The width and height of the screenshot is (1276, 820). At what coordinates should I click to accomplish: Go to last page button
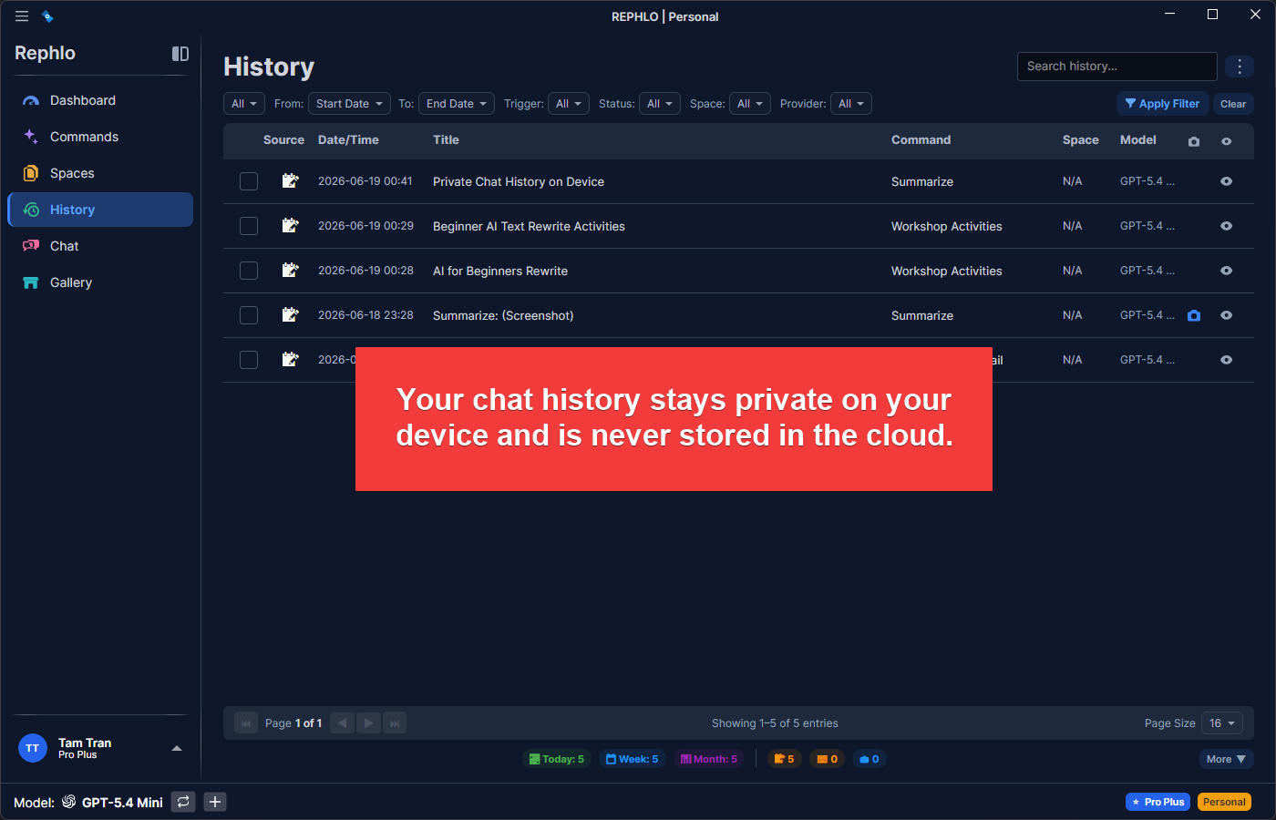[x=395, y=723]
